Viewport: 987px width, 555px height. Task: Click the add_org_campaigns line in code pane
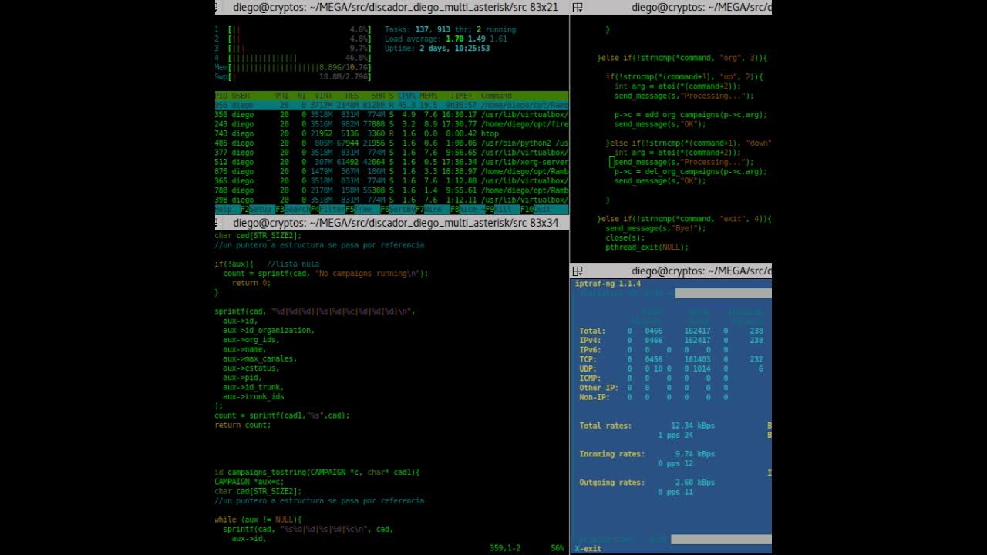click(691, 115)
